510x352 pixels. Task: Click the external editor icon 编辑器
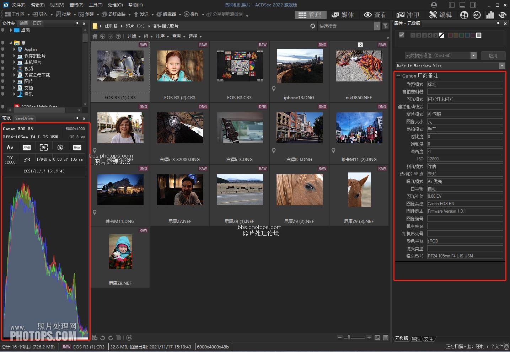click(159, 14)
